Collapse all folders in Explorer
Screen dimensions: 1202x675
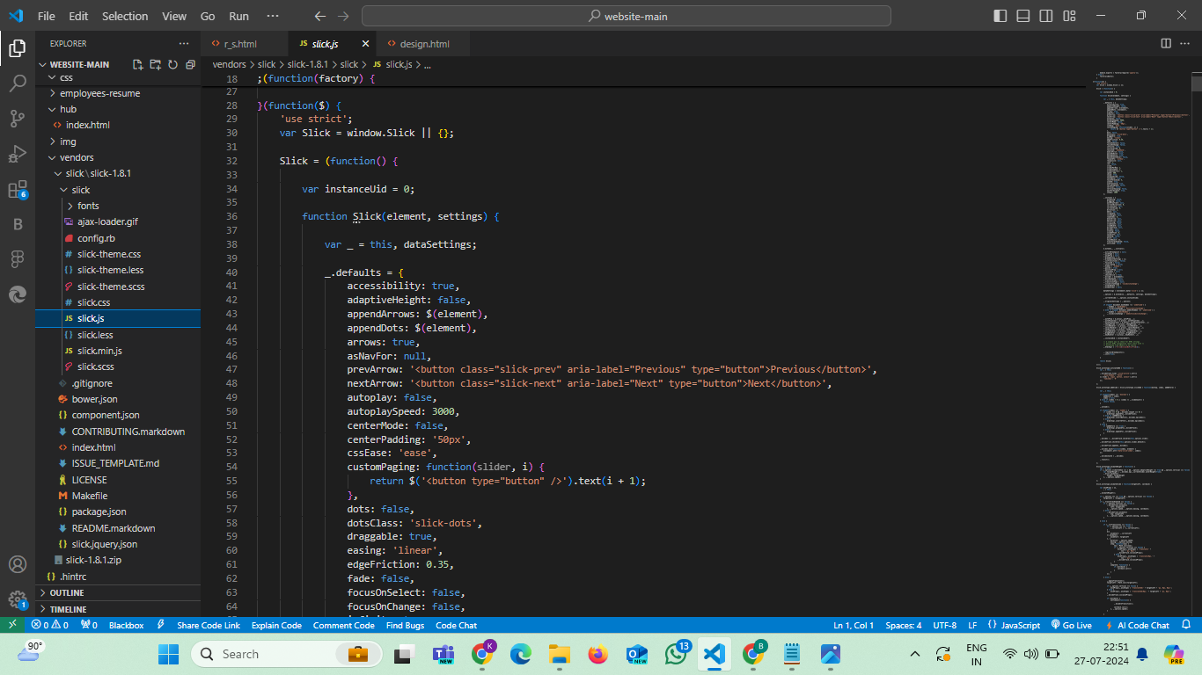(x=190, y=65)
